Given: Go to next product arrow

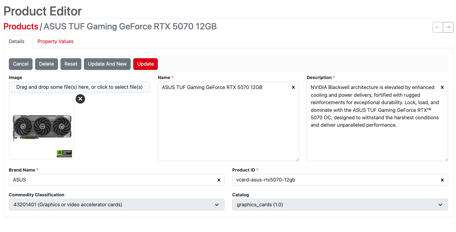Looking at the screenshot, I should (x=448, y=27).
